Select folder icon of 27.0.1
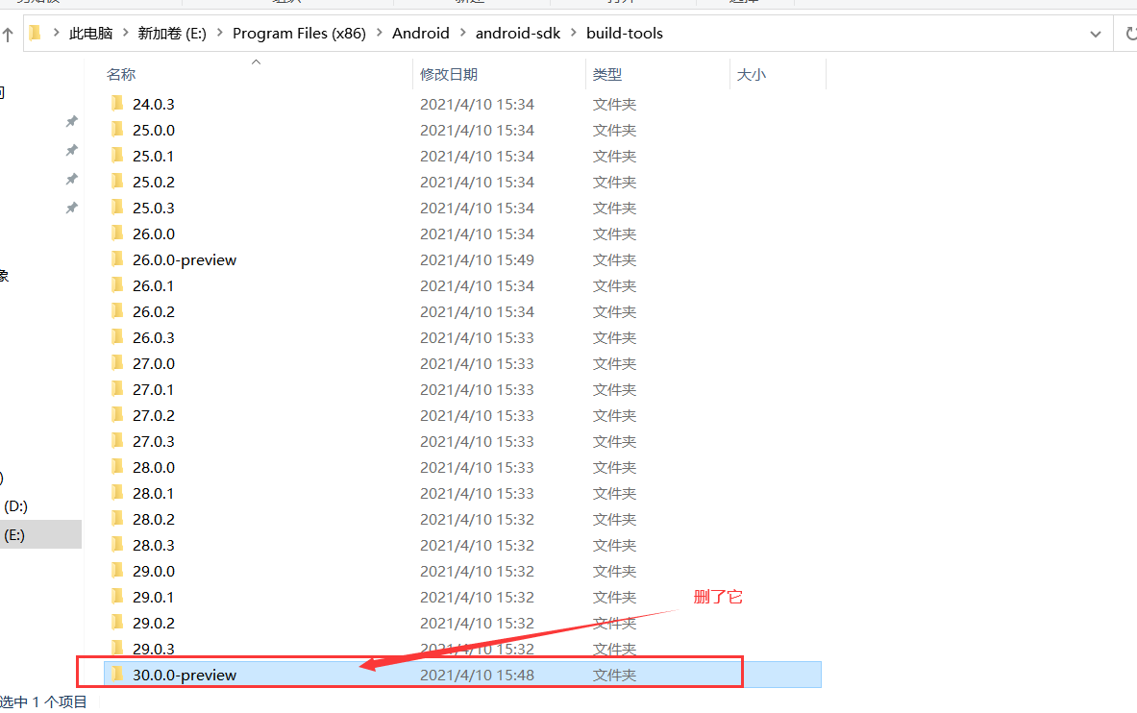This screenshot has width=1137, height=713. point(117,389)
